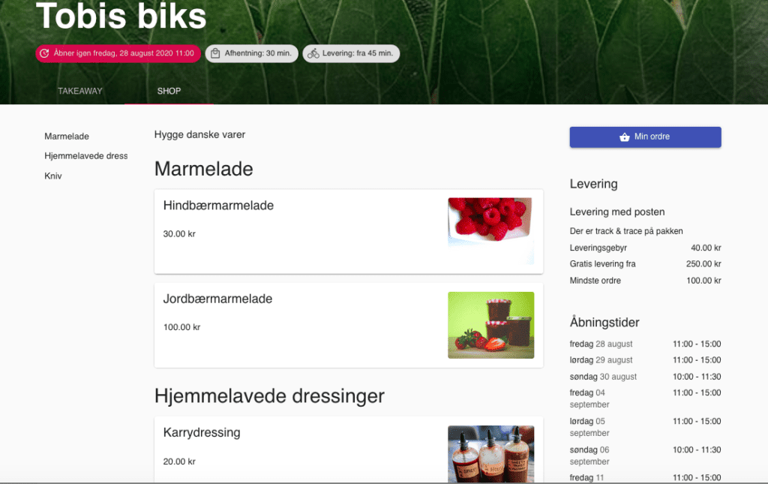768x484 pixels.
Task: Click the Afhentning: 30 min. chip
Action: [252, 53]
